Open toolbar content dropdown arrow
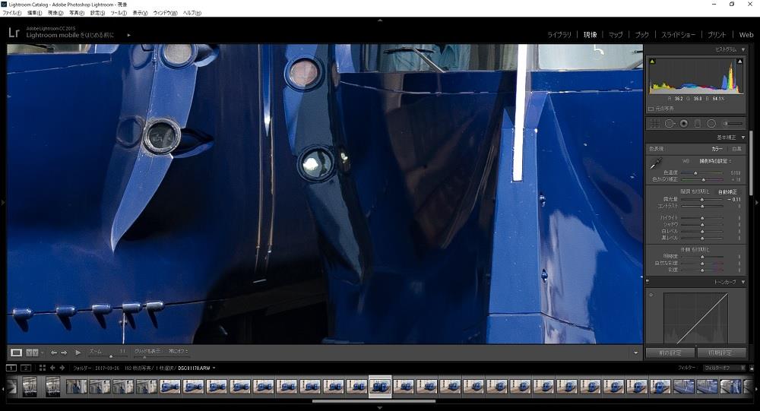760x411 pixels. 635,353
